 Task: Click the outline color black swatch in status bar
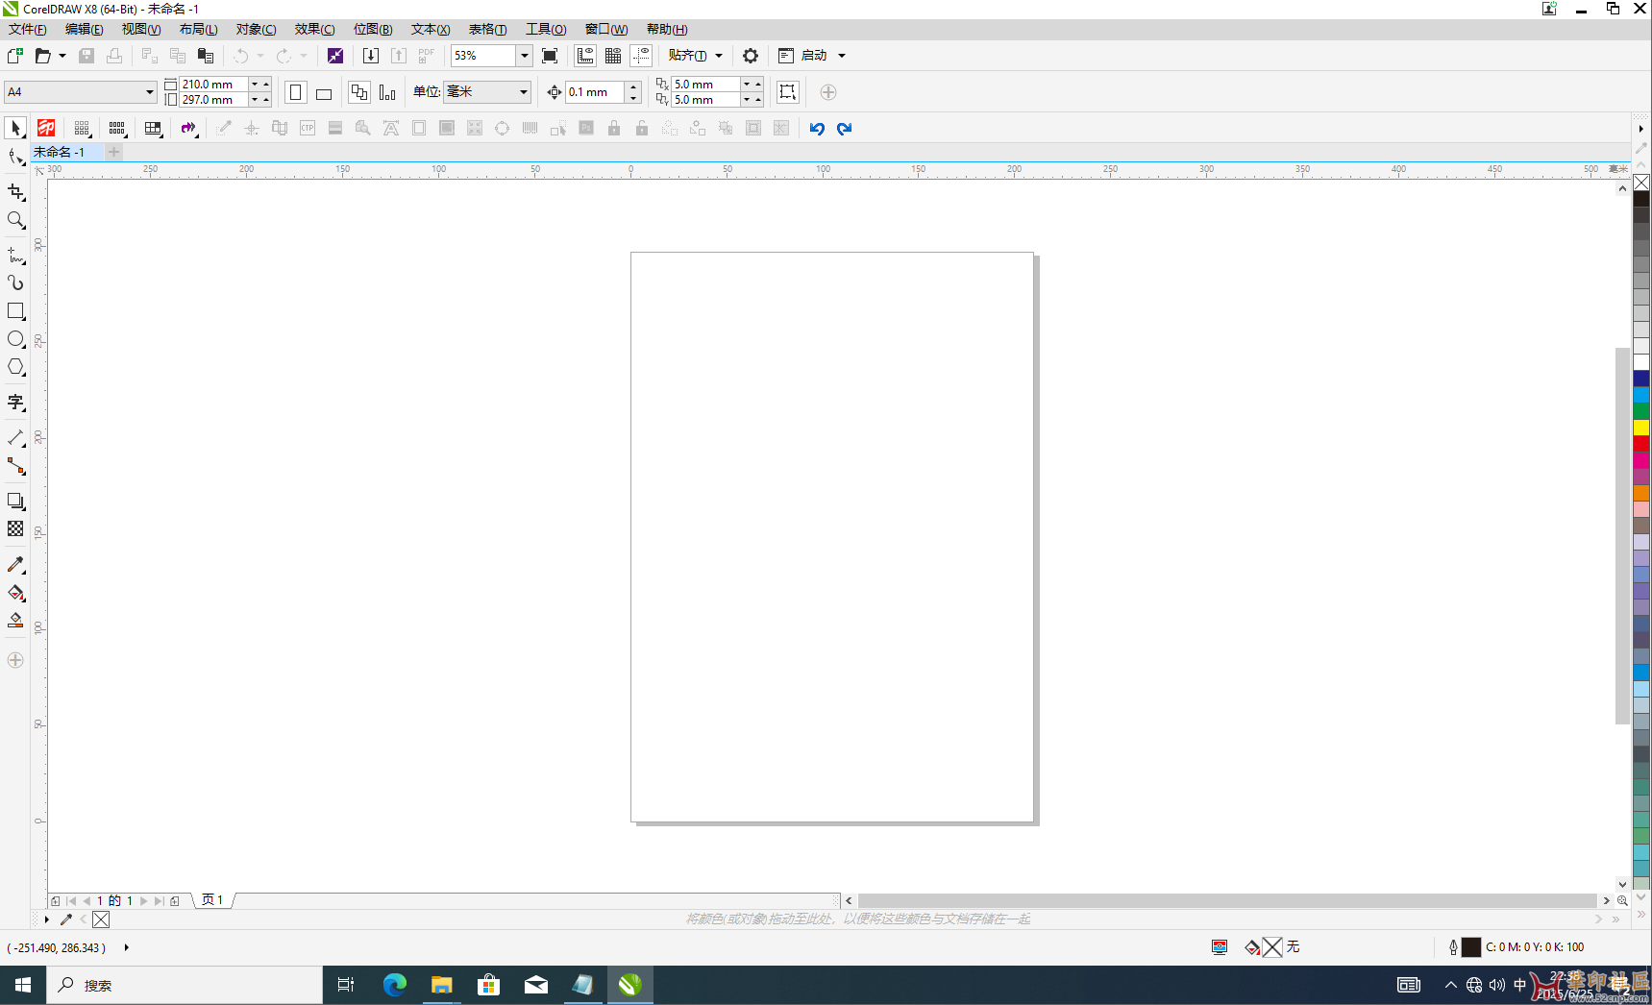[1471, 947]
